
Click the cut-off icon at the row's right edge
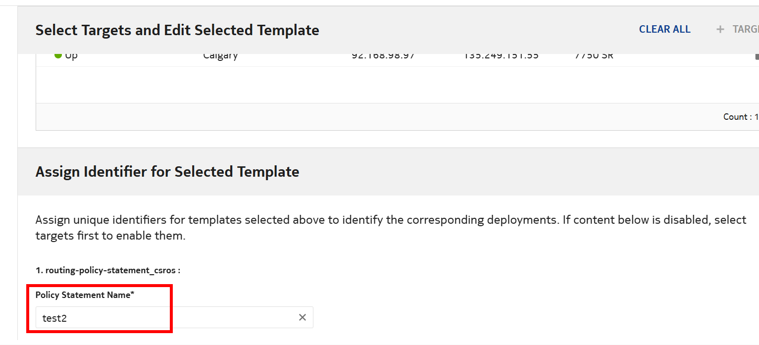756,56
